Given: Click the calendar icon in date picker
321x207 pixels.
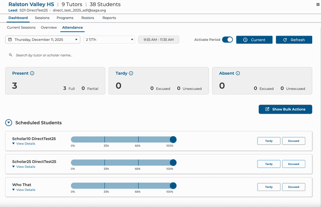Looking at the screenshot, I should click(10, 40).
